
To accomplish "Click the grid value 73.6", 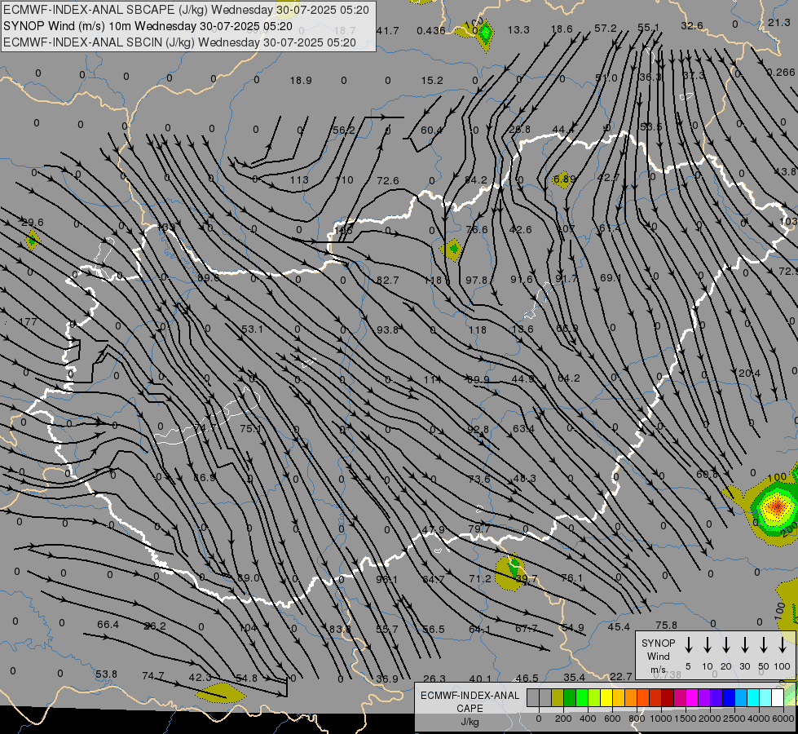I will point(479,479).
